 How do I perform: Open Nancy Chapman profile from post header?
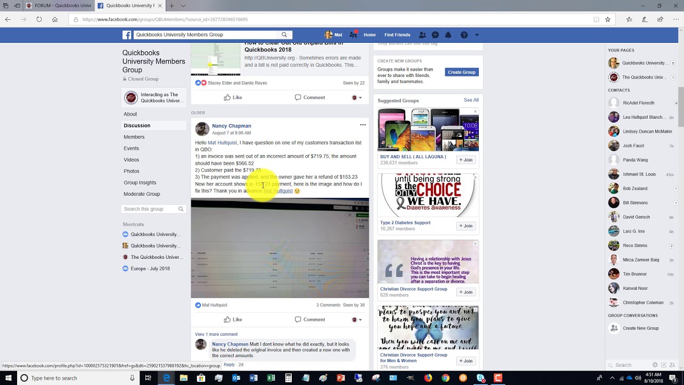pyautogui.click(x=231, y=126)
